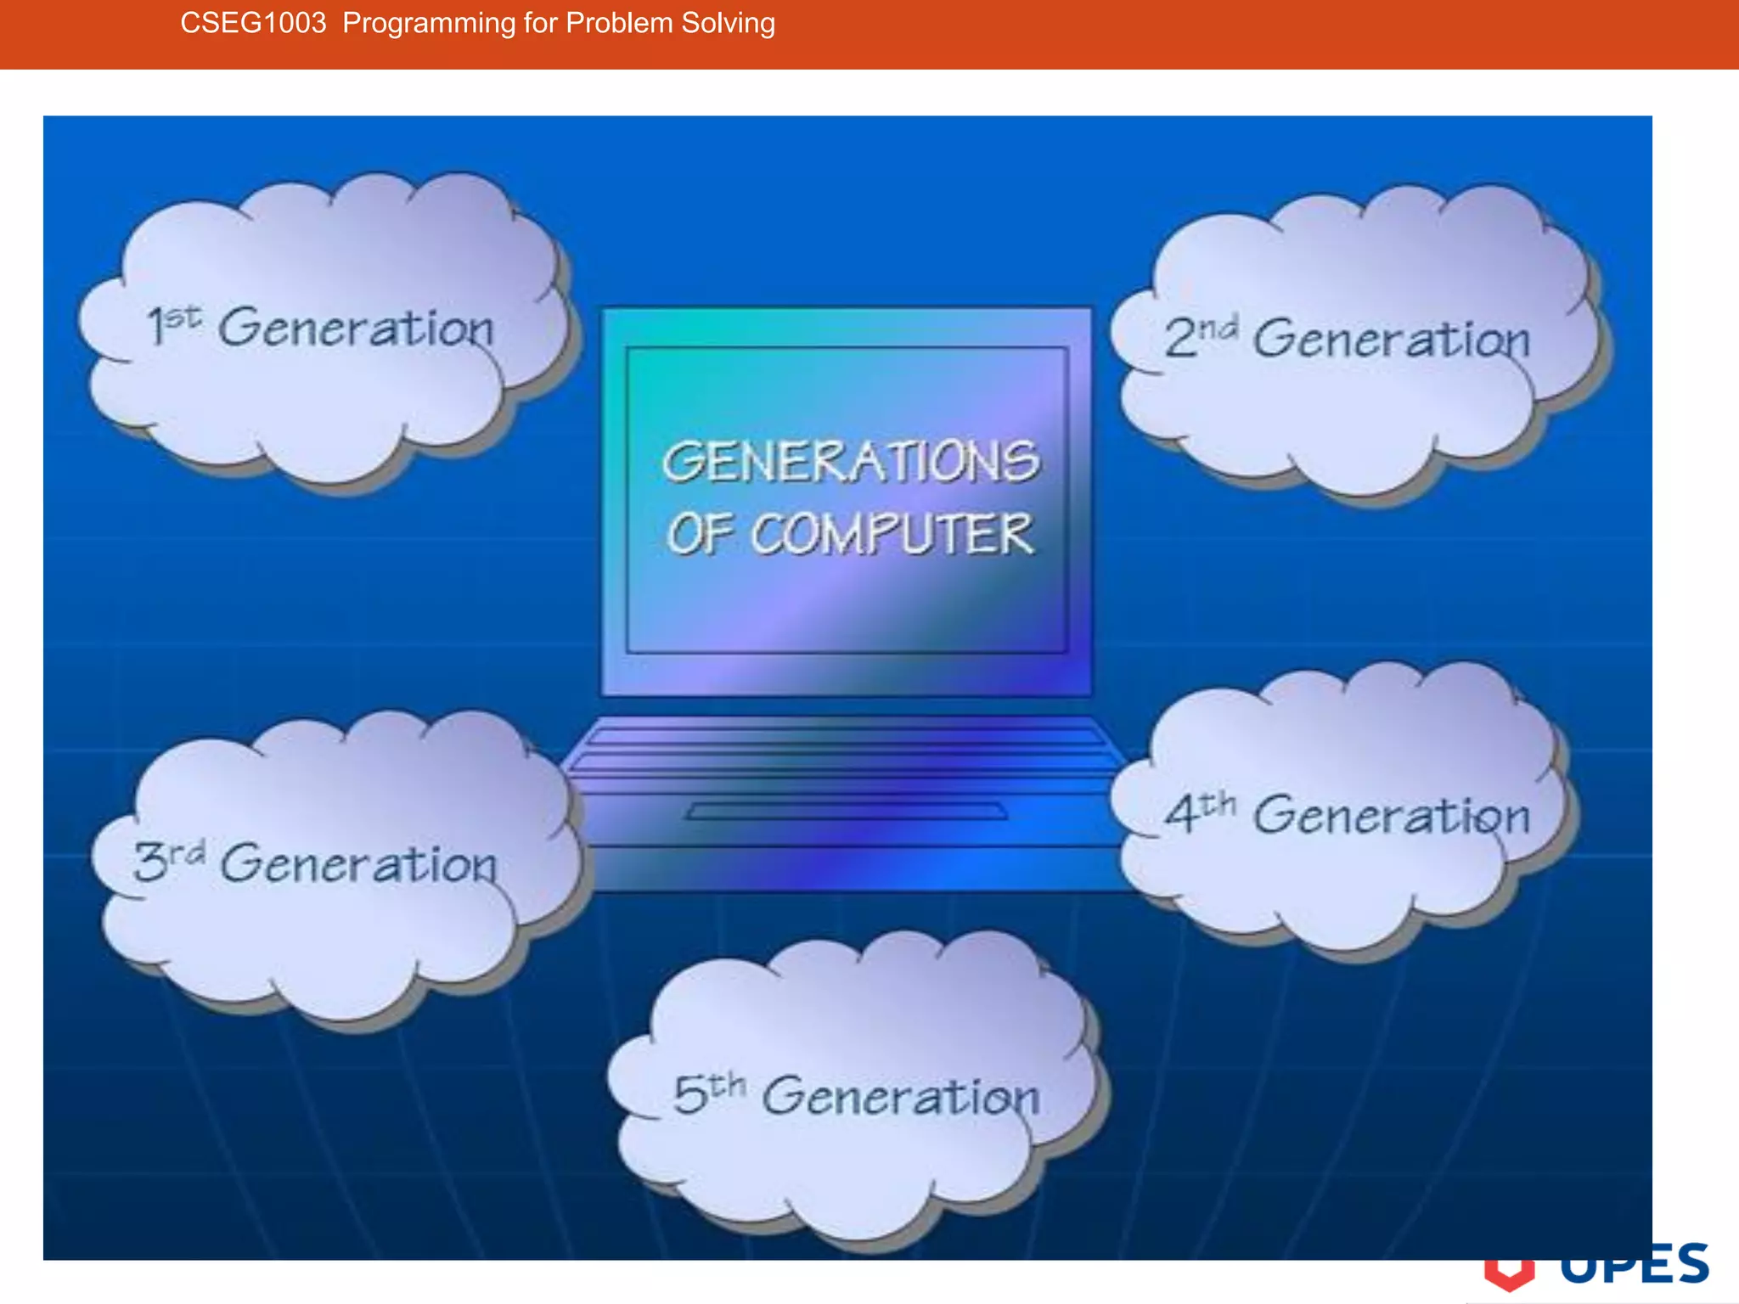Image resolution: width=1739 pixels, height=1304 pixels.
Task: Click the 'nd' superscript in 2nd cloud
Action: pos(1218,327)
